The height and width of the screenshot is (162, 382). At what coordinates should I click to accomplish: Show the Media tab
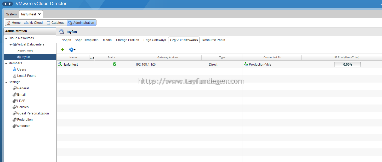tap(107, 40)
